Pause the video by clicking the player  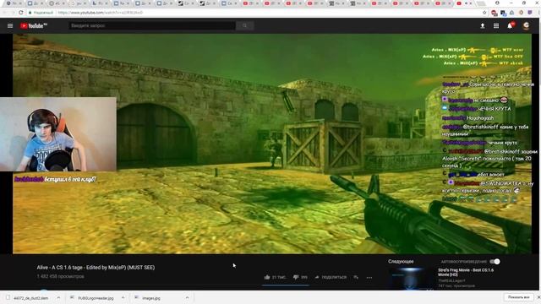[272, 144]
